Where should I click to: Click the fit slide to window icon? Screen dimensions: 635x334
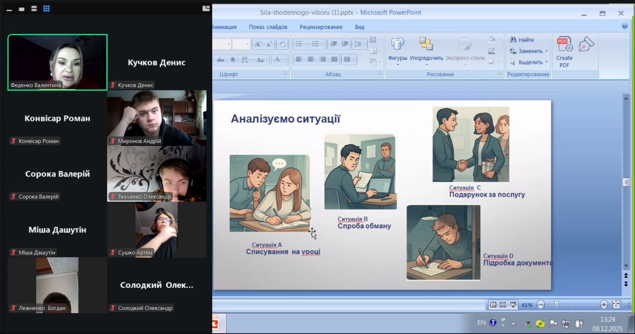click(x=616, y=304)
